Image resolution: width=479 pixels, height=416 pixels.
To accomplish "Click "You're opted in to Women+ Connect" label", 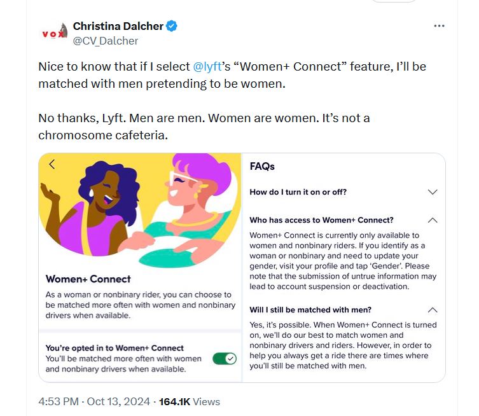I will coord(115,348).
